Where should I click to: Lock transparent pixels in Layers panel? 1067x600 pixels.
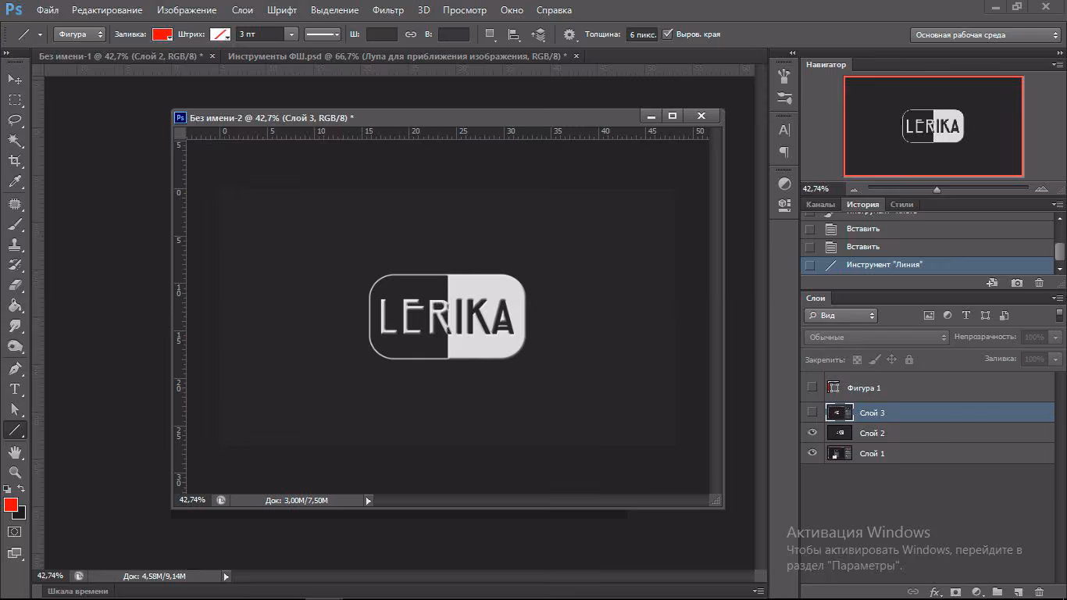[857, 359]
